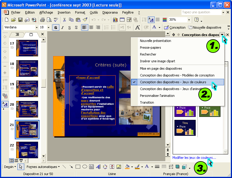Click Modifier les jeux de couleurs link
Screen dimensions: 232x178
tap(194, 158)
